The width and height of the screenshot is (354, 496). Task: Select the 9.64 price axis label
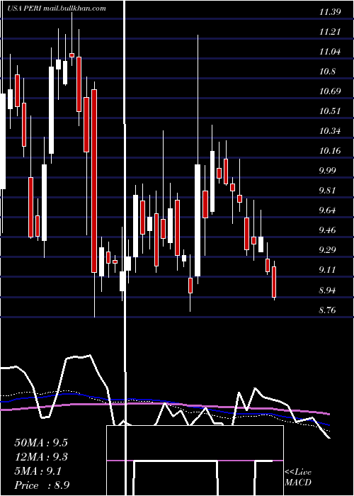pyautogui.click(x=329, y=210)
